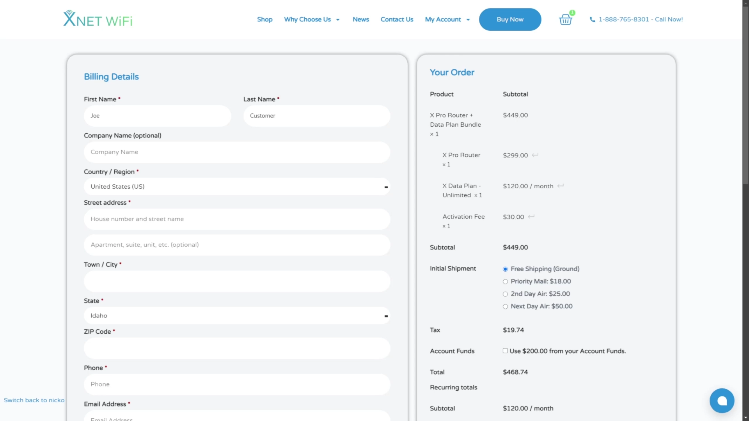Choose Next Day Air $50.00 shipping

coord(505,306)
